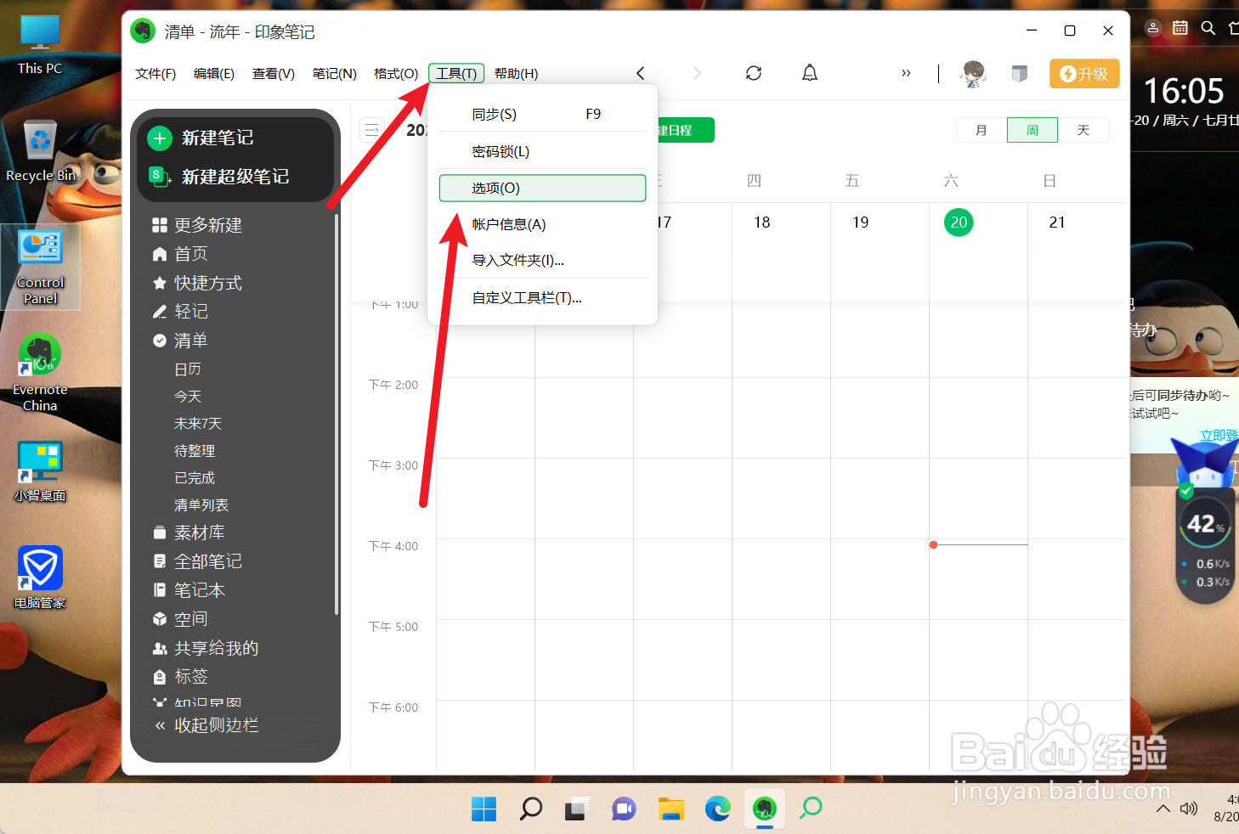This screenshot has height=834, width=1239.
Task: Select date 20 in calendar header
Action: pyautogui.click(x=959, y=223)
